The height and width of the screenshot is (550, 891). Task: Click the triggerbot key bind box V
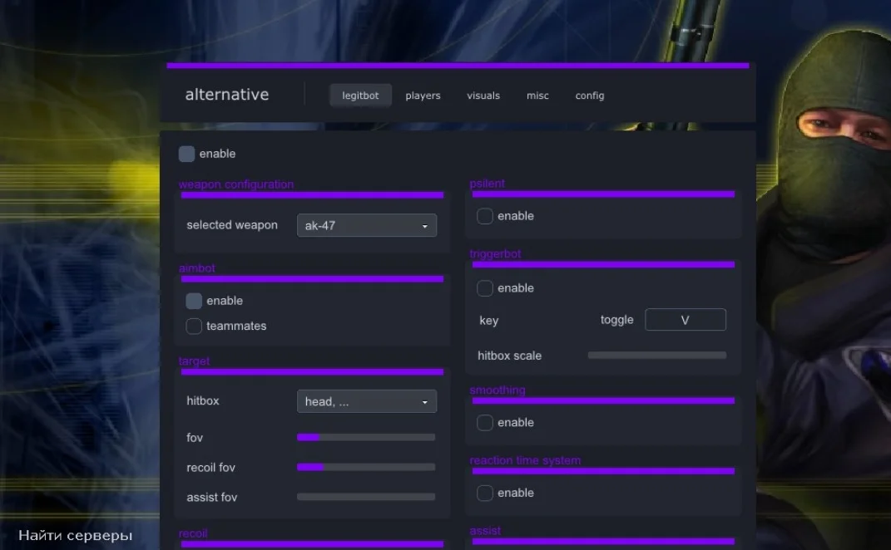click(686, 320)
